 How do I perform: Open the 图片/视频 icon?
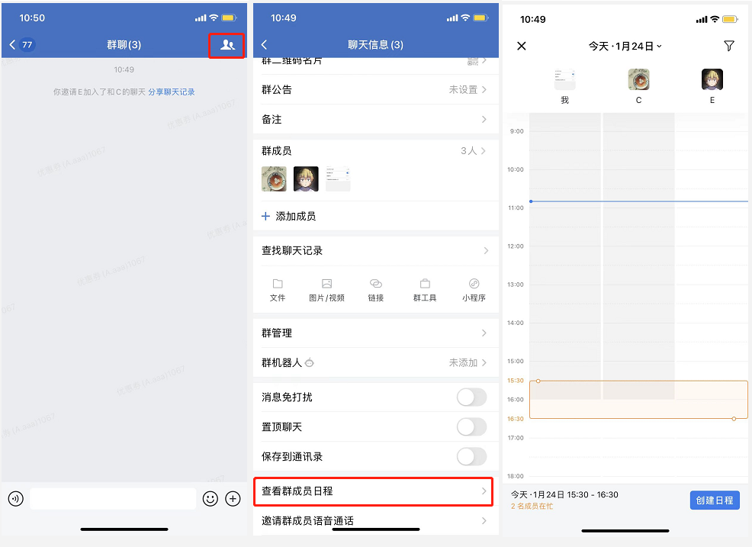(x=326, y=284)
